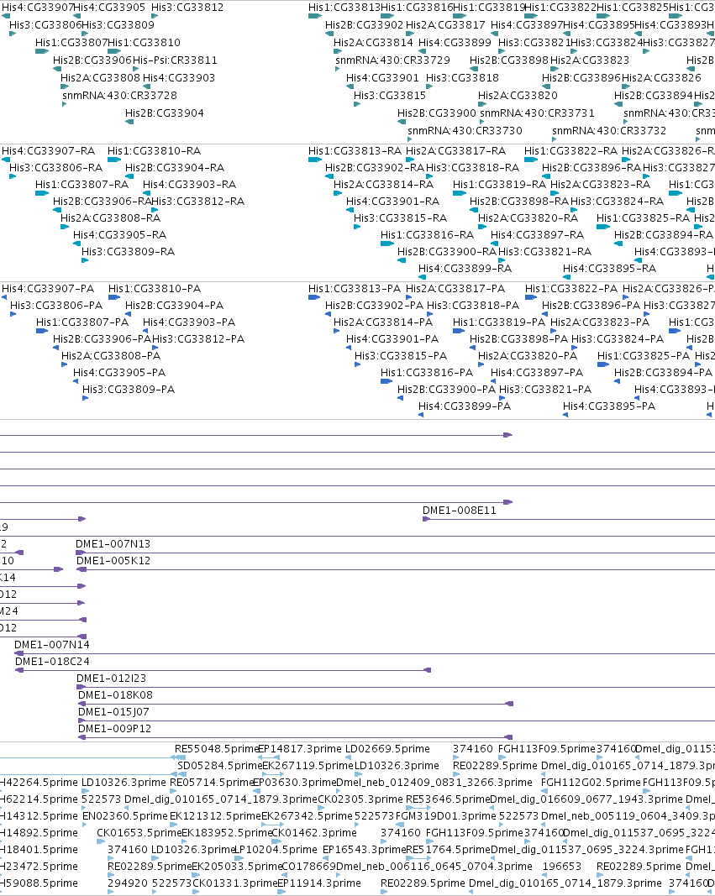Open transcript His4:CG33899-RA
Image resolution: width=715 pixels, height=896 pixels.
pos(465,269)
